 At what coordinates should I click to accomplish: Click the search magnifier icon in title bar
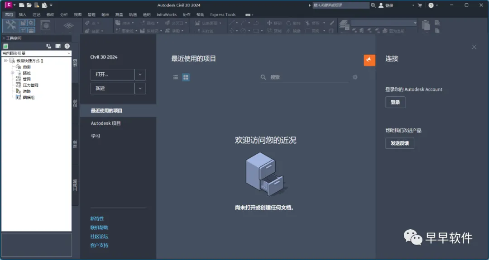click(373, 5)
